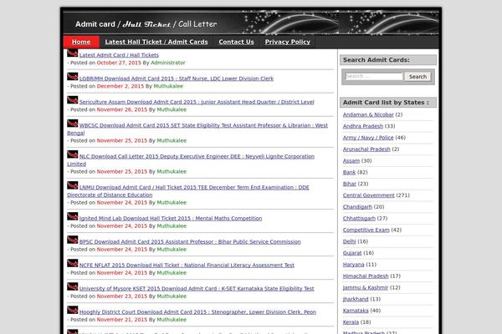Click icon beside BPSC Admit Card post
Image resolution: width=502 pixels, height=334 pixels.
(72, 240)
